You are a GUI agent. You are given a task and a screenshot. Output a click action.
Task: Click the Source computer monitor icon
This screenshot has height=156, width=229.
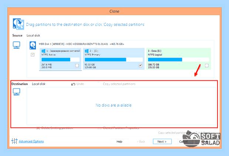coord(16,45)
